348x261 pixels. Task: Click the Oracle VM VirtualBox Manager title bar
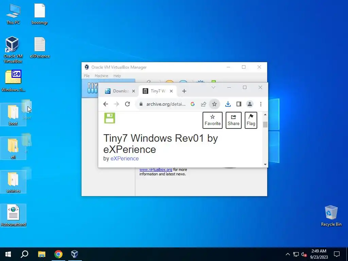pyautogui.click(x=153, y=67)
